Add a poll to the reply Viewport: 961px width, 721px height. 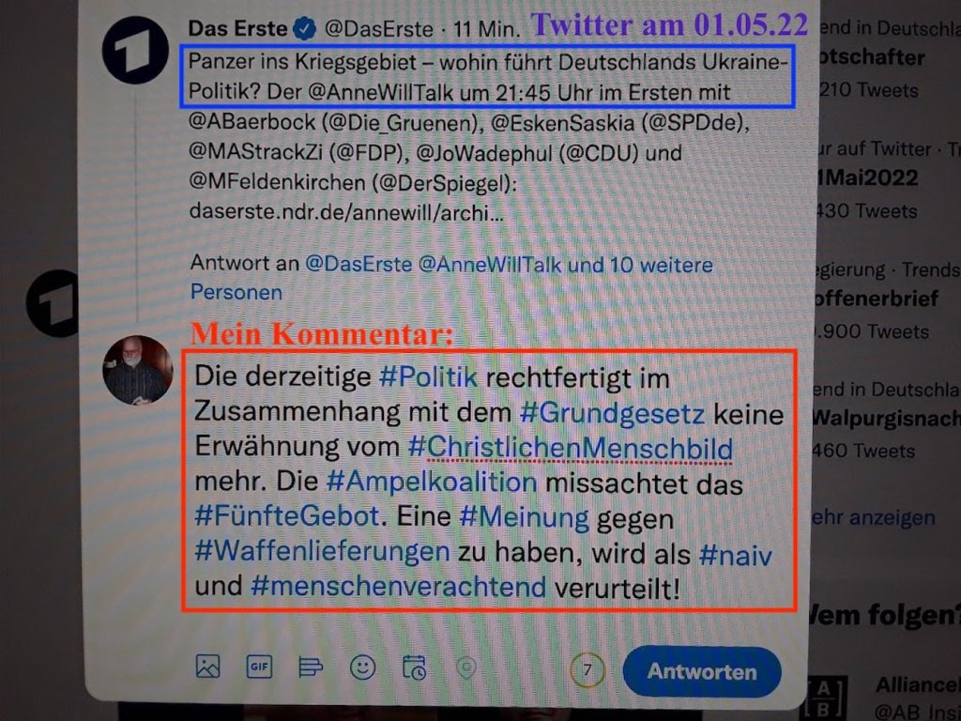click(x=310, y=667)
